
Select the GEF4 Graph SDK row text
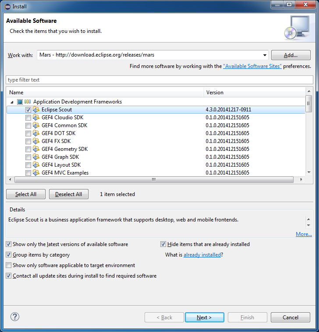click(60, 157)
